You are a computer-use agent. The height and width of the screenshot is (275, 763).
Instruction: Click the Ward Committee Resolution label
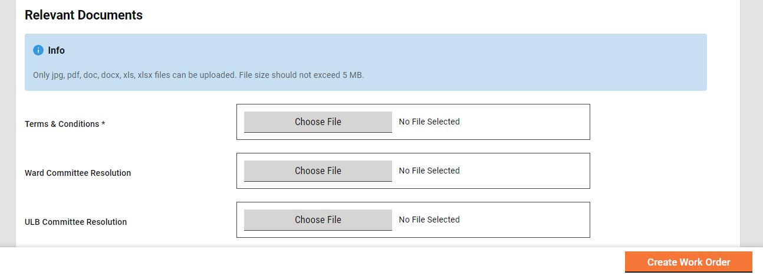coord(78,173)
